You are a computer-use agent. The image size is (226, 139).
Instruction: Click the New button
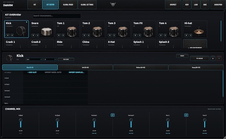coord(187,5)
